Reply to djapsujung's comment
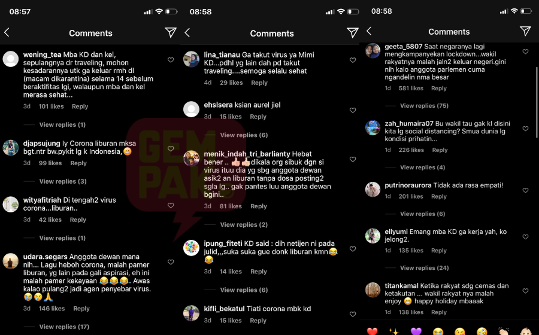539x335 pixels. [78, 163]
